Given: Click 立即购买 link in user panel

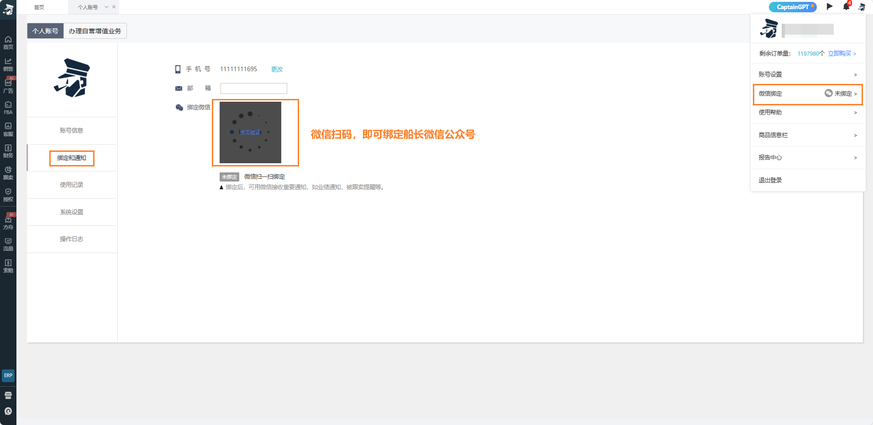Looking at the screenshot, I should click(842, 54).
